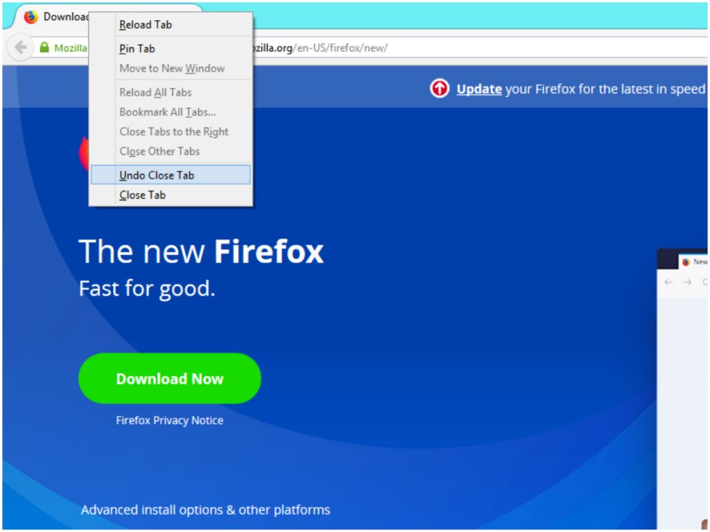Click the green Download Now button
The height and width of the screenshot is (532, 710).
(x=170, y=379)
